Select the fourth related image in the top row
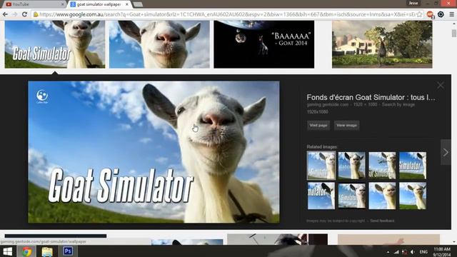Image resolution: width=457 pixels, height=257 pixels. pyautogui.click(x=413, y=165)
